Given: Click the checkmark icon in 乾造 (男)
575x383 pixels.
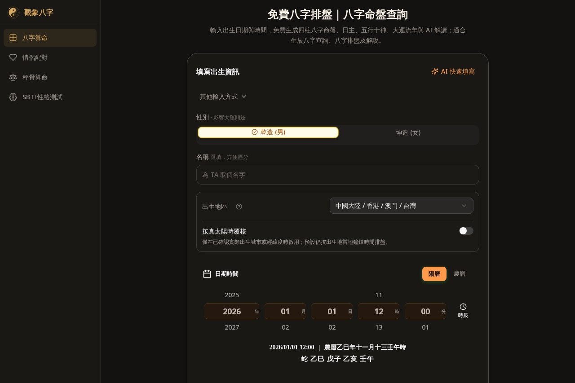Looking at the screenshot, I should click(255, 132).
